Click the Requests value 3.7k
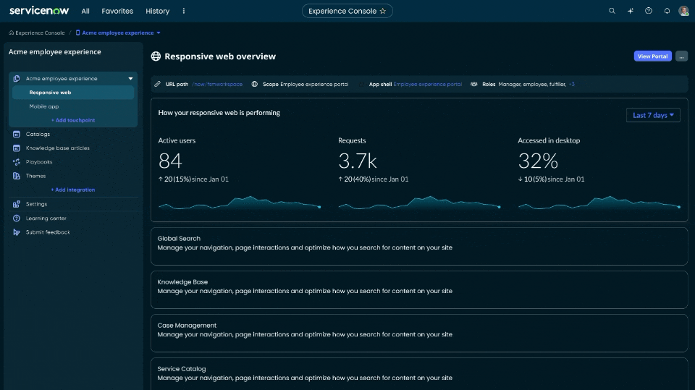The width and height of the screenshot is (695, 390). [x=358, y=161]
